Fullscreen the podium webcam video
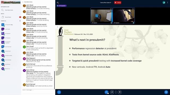 pyautogui.click(x=111, y=9)
